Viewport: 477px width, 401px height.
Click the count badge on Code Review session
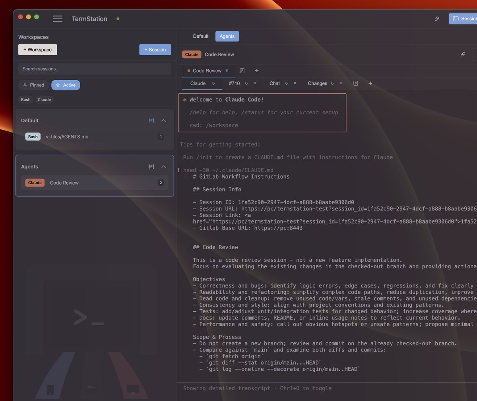[x=161, y=183]
